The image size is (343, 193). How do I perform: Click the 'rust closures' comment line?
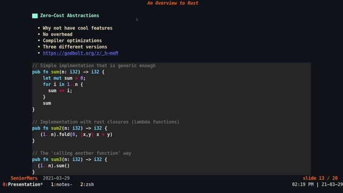[x=106, y=122]
